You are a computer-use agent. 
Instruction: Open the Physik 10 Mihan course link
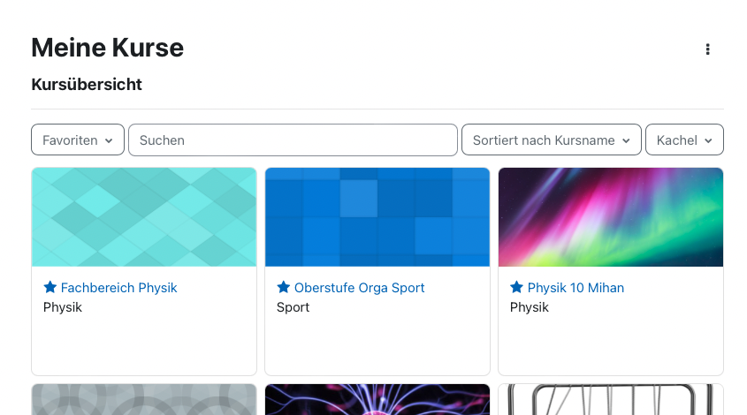point(575,288)
